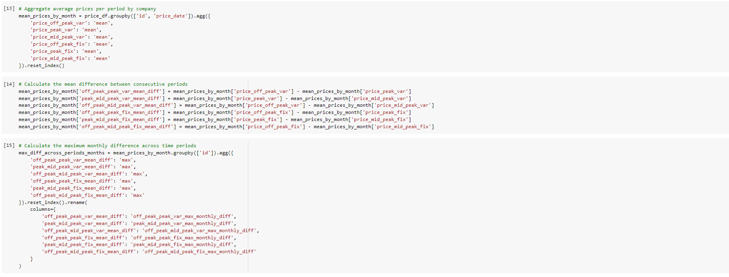Click the 'off_peak_peak_fix_max_monthly_diff' rename line
Image resolution: width=729 pixels, height=277 pixels.
click(x=139, y=238)
